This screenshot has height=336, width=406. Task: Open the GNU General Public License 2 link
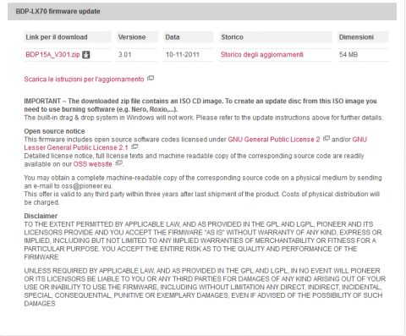click(x=274, y=140)
